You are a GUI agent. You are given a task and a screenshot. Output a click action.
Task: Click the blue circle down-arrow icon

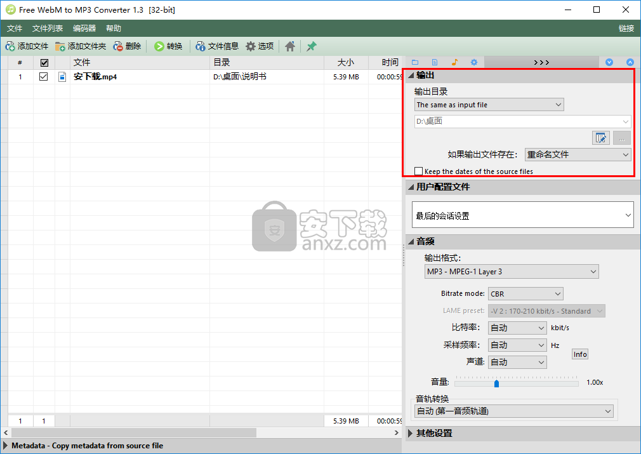click(x=609, y=62)
